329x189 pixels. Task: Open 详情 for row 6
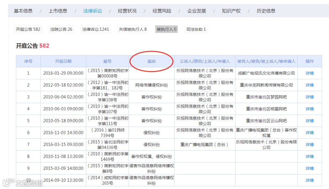coord(310,133)
